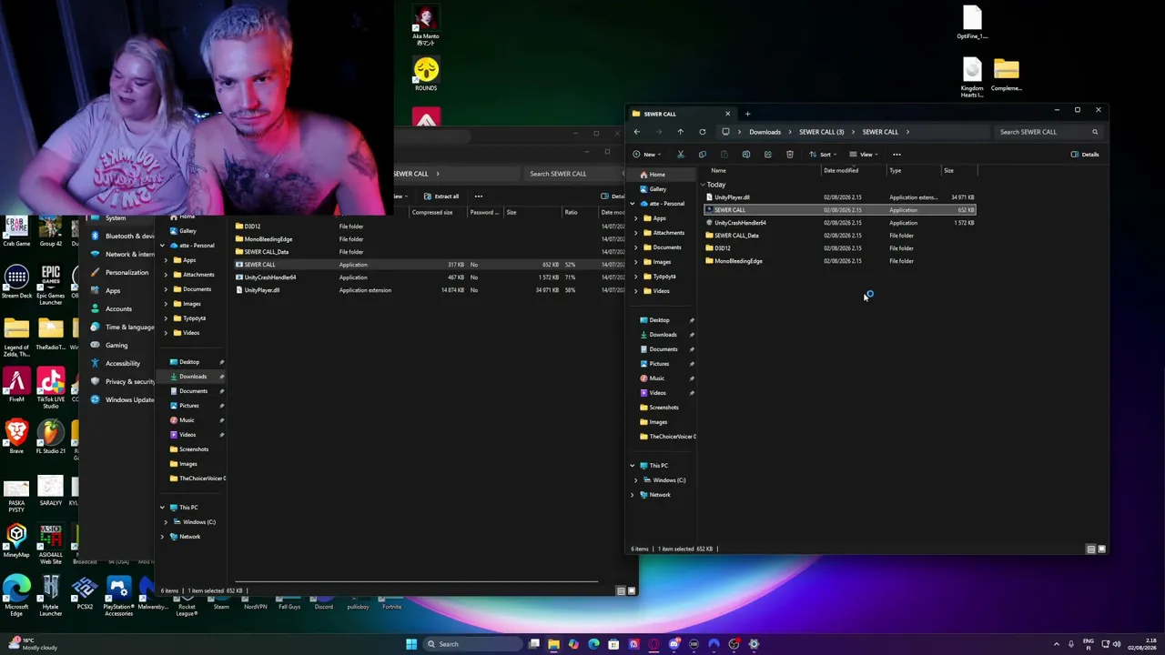Sort files by Size column
Viewport: 1165px width, 655px height.
pyautogui.click(x=948, y=171)
